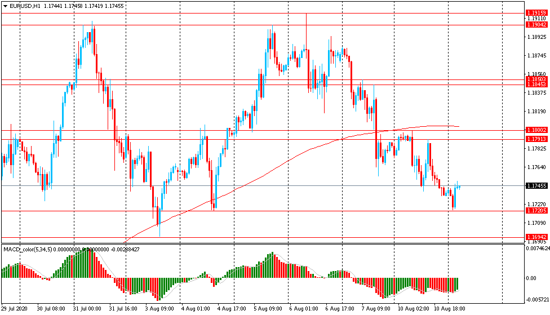The height and width of the screenshot is (315, 550).
Task: Click the 6 Aug 01:00 time label
Action: point(304,309)
